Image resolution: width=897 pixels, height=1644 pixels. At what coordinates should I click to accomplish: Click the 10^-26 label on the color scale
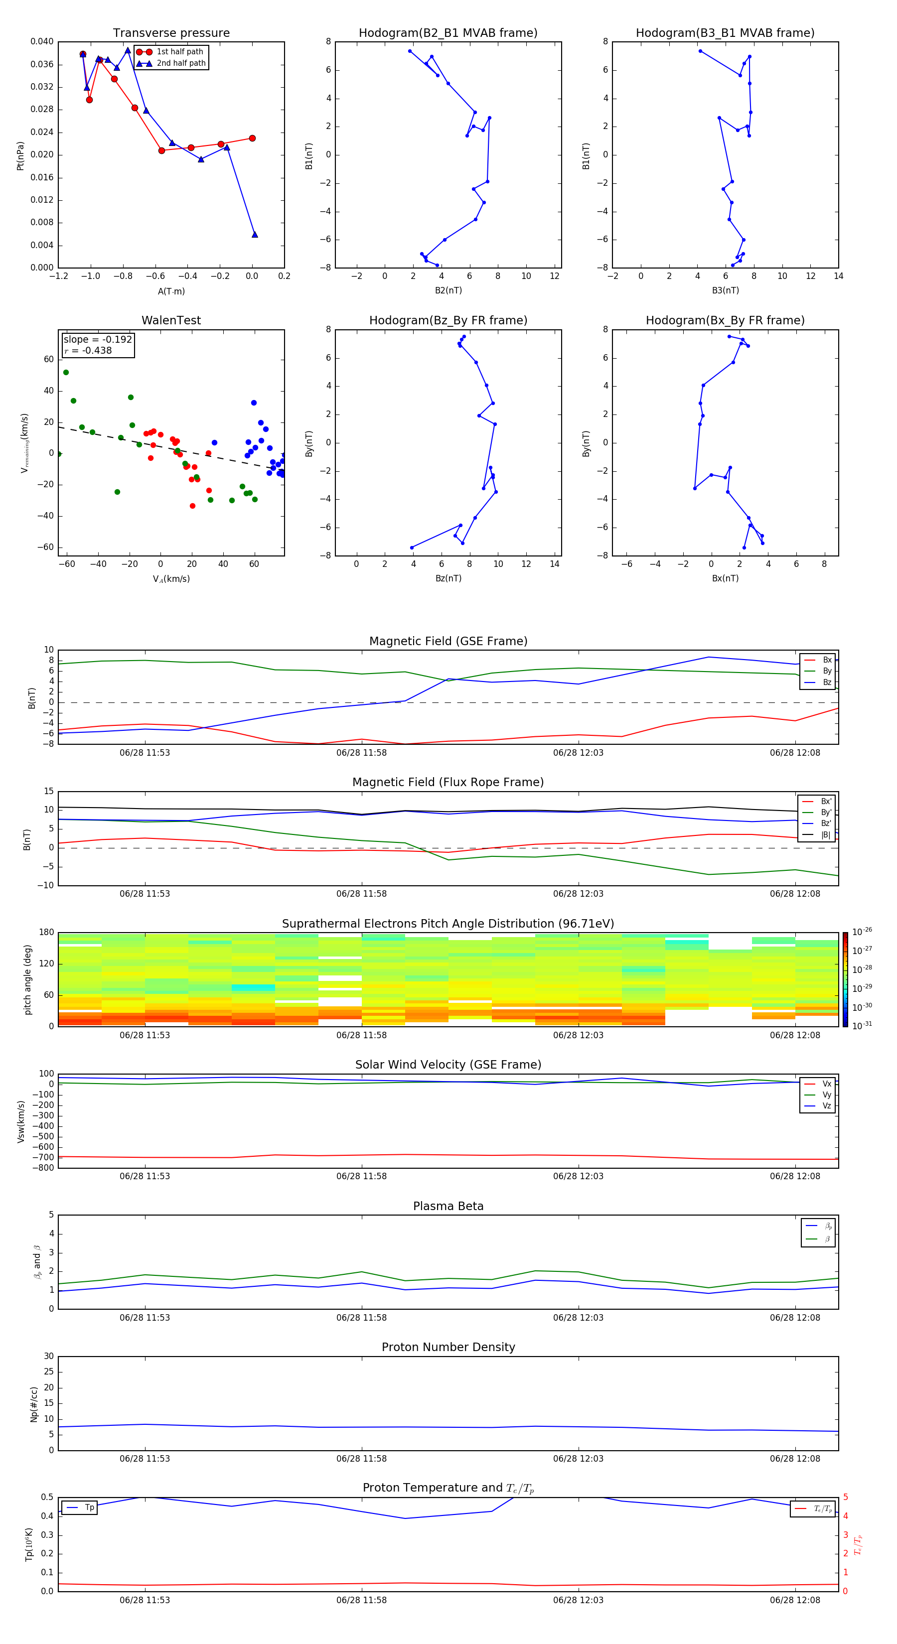(862, 932)
